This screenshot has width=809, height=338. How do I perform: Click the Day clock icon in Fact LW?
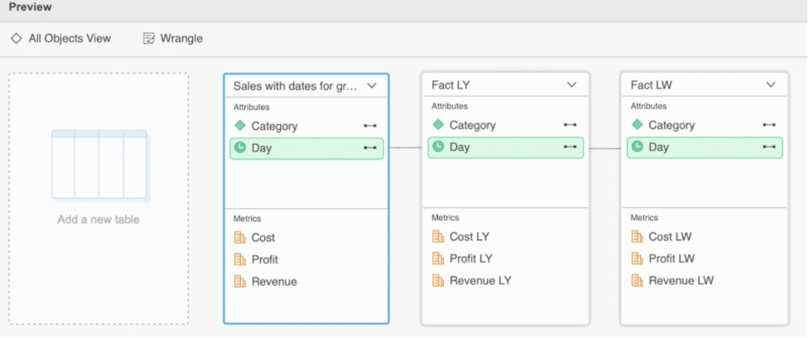[x=637, y=147]
